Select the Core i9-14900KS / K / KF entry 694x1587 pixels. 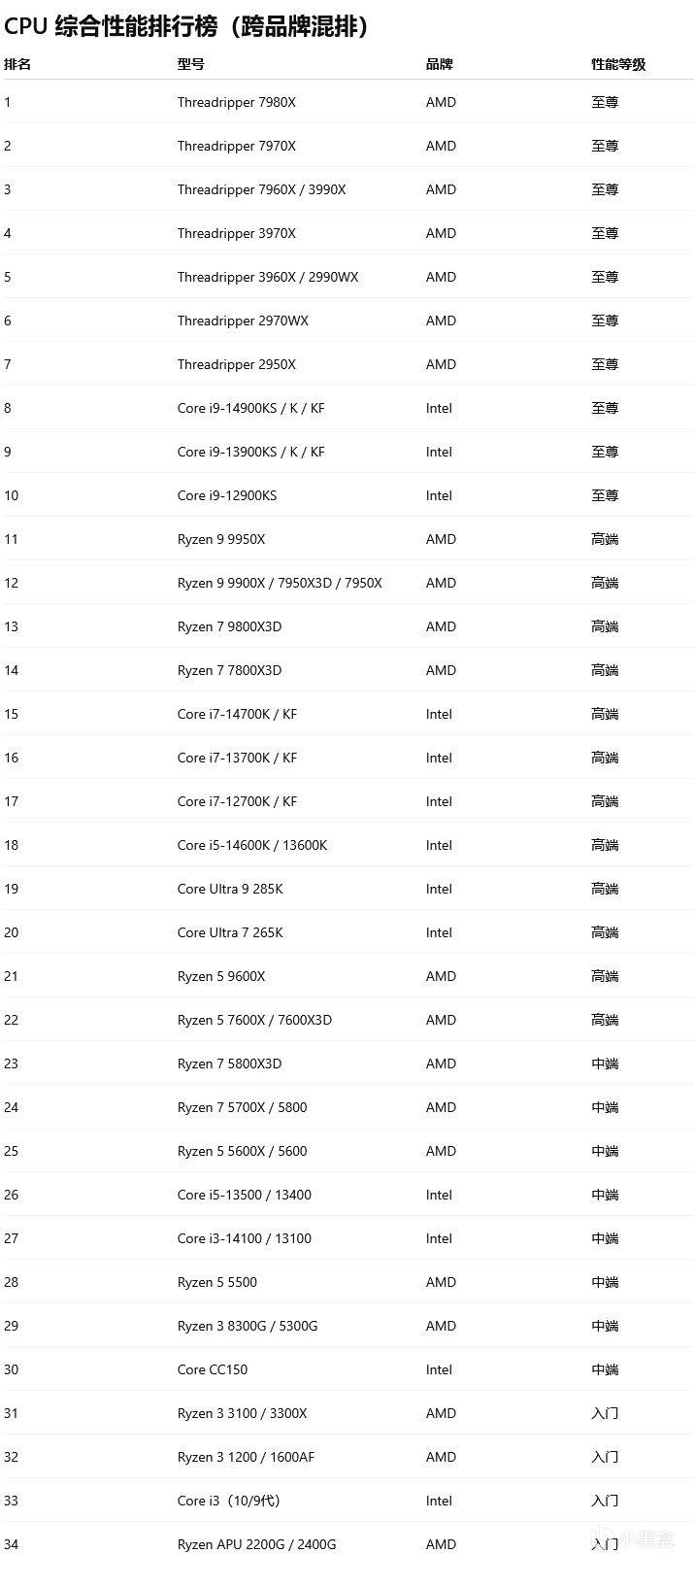(x=251, y=408)
